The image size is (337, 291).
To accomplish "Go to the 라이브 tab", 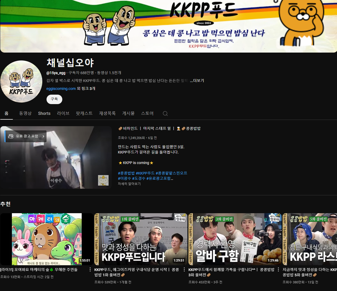I will pyautogui.click(x=63, y=113).
